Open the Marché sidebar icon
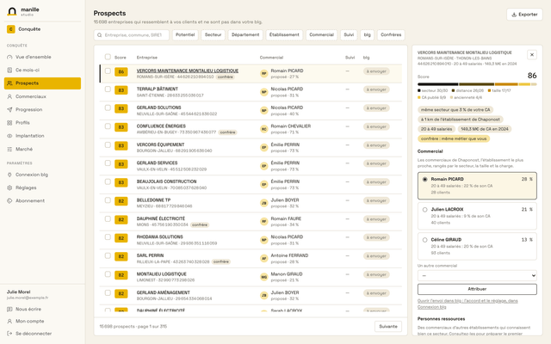This screenshot has height=344, width=551. [x=9, y=149]
